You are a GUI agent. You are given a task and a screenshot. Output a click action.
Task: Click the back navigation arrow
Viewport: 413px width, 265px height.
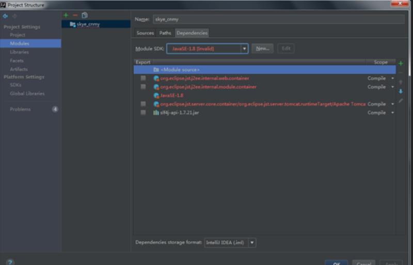(5, 16)
